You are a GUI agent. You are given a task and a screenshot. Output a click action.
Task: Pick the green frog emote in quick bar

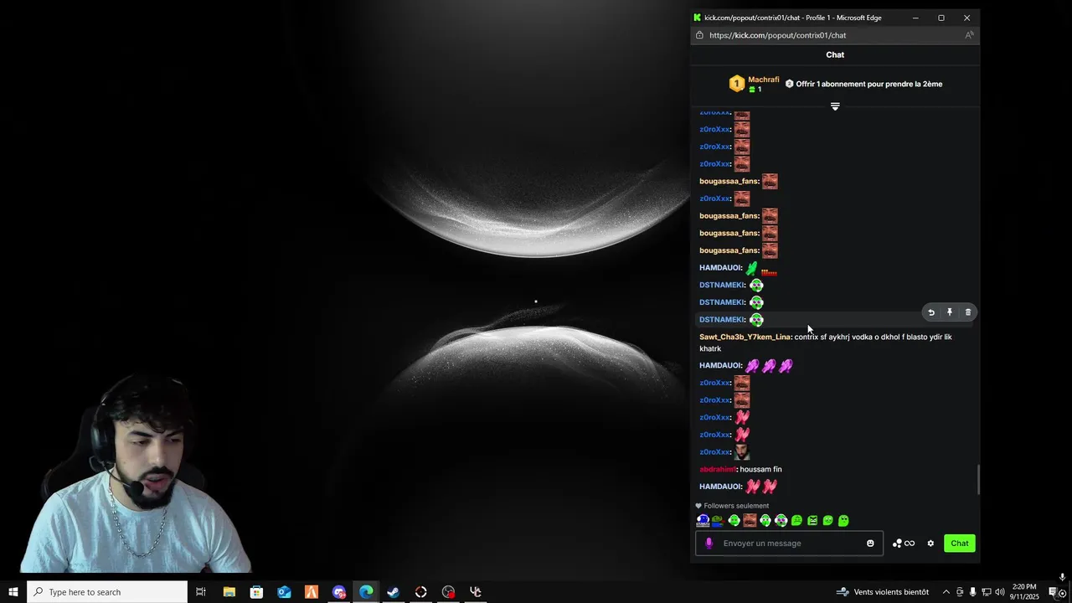coord(718,521)
